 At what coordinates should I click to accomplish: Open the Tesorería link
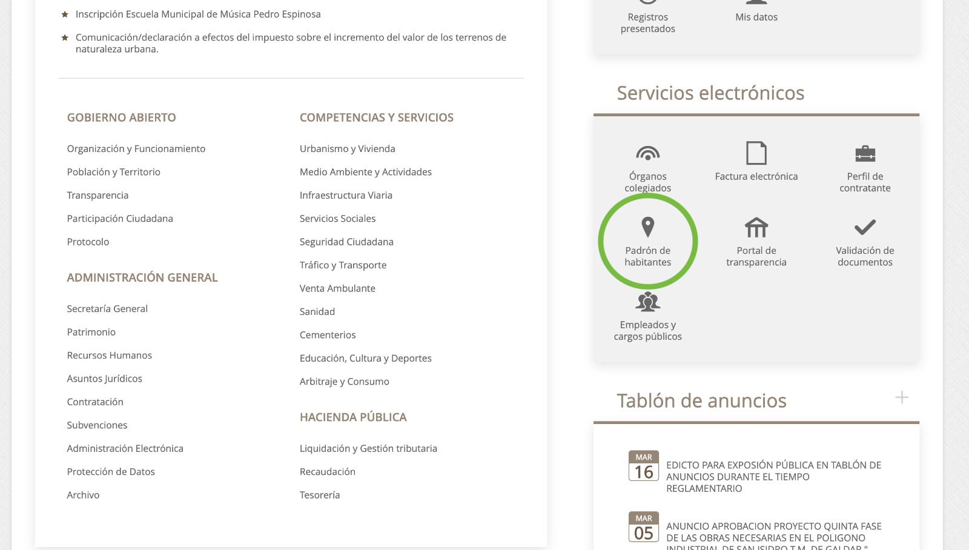point(320,495)
